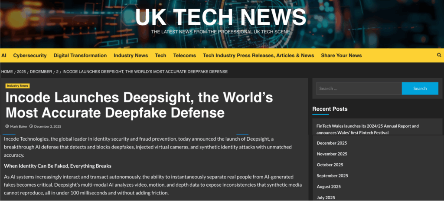Click the author person icon beside Mark Baker
The image size is (444, 201).
(x=7, y=126)
